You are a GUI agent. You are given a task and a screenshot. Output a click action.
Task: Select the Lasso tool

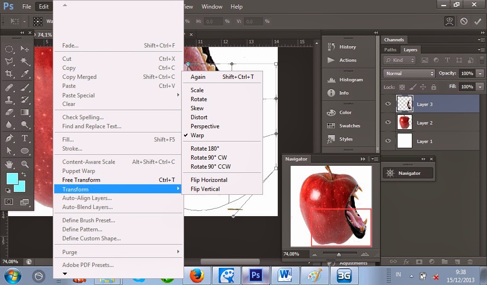[10, 61]
